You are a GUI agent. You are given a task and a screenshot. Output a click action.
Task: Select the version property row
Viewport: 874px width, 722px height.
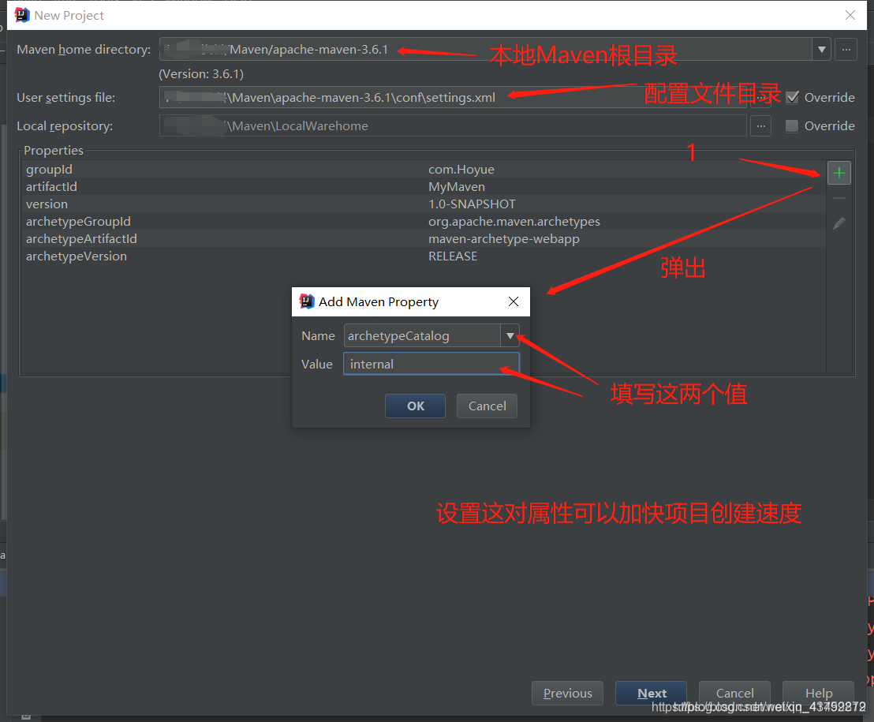(x=424, y=204)
